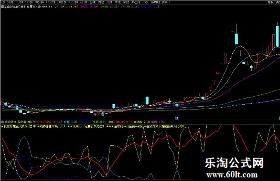Viewport: 280px width, 181px height.
Task: Click the magenta 成功 1.00 value
Action: 158,122
